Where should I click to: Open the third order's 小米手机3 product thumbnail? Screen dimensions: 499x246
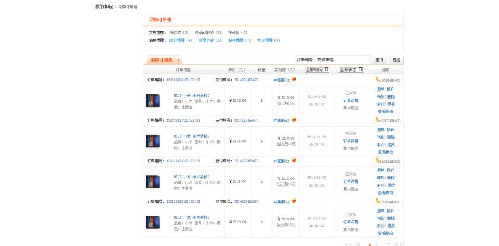coord(153,182)
